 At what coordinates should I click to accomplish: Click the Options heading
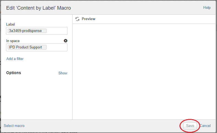13,73
